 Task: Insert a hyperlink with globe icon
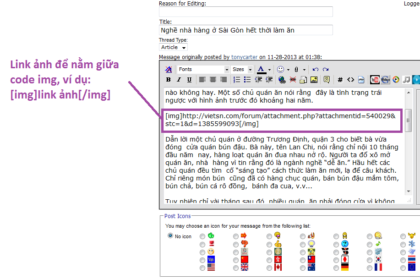(282, 80)
